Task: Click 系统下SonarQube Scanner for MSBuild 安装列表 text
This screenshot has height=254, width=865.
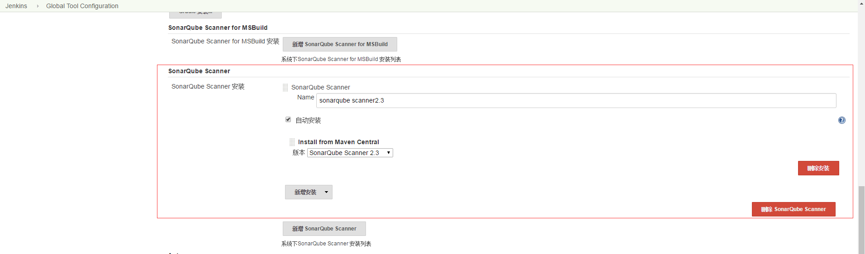Action: [x=341, y=59]
